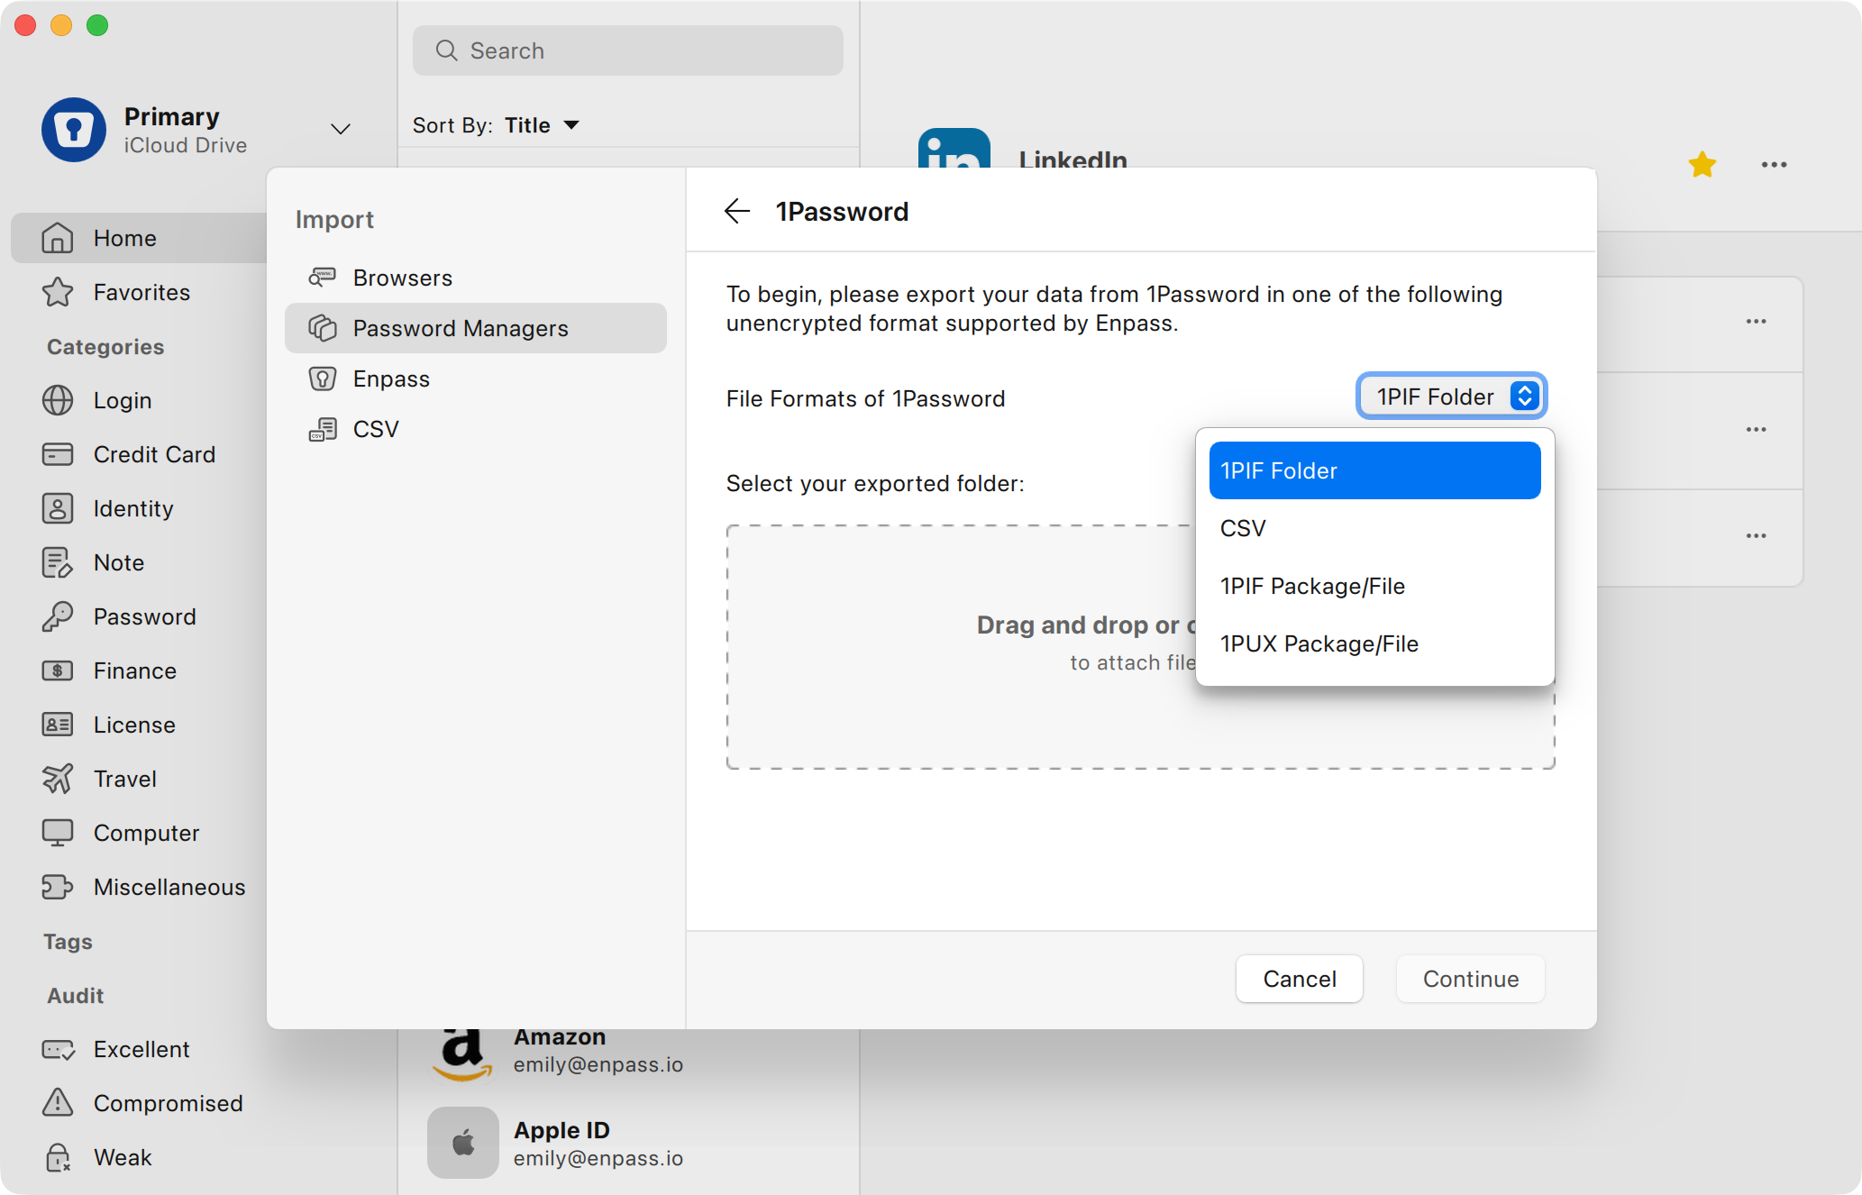Image resolution: width=1862 pixels, height=1195 pixels.
Task: Open the Apple ID item text
Action: point(598,1143)
